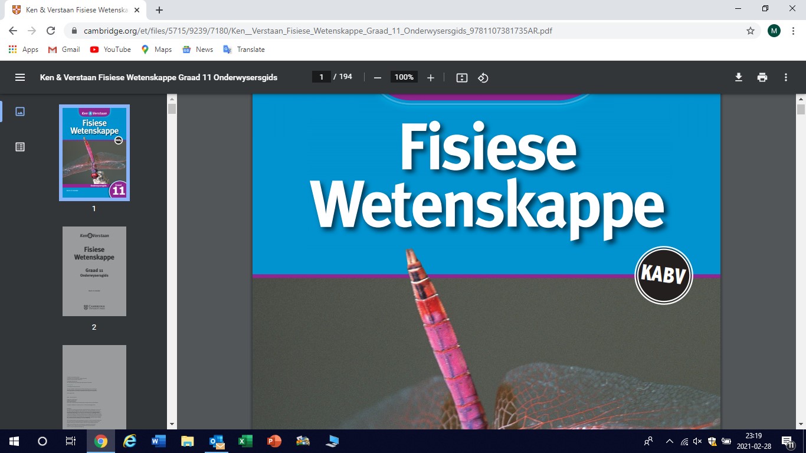Zoom out with the minus button
The height and width of the screenshot is (453, 806).
pyautogui.click(x=378, y=78)
